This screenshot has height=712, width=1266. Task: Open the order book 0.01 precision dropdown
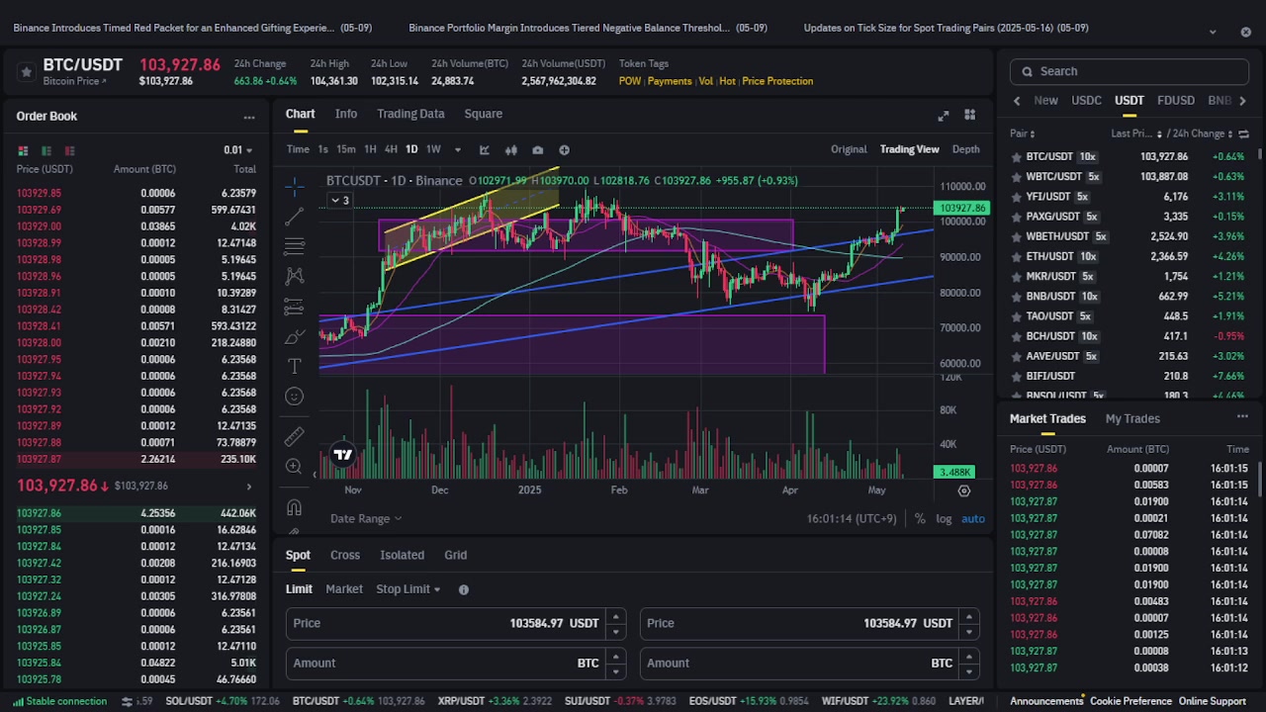coord(238,150)
